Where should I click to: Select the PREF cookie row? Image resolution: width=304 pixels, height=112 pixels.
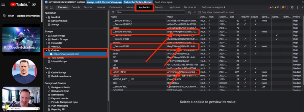tap(207, 68)
